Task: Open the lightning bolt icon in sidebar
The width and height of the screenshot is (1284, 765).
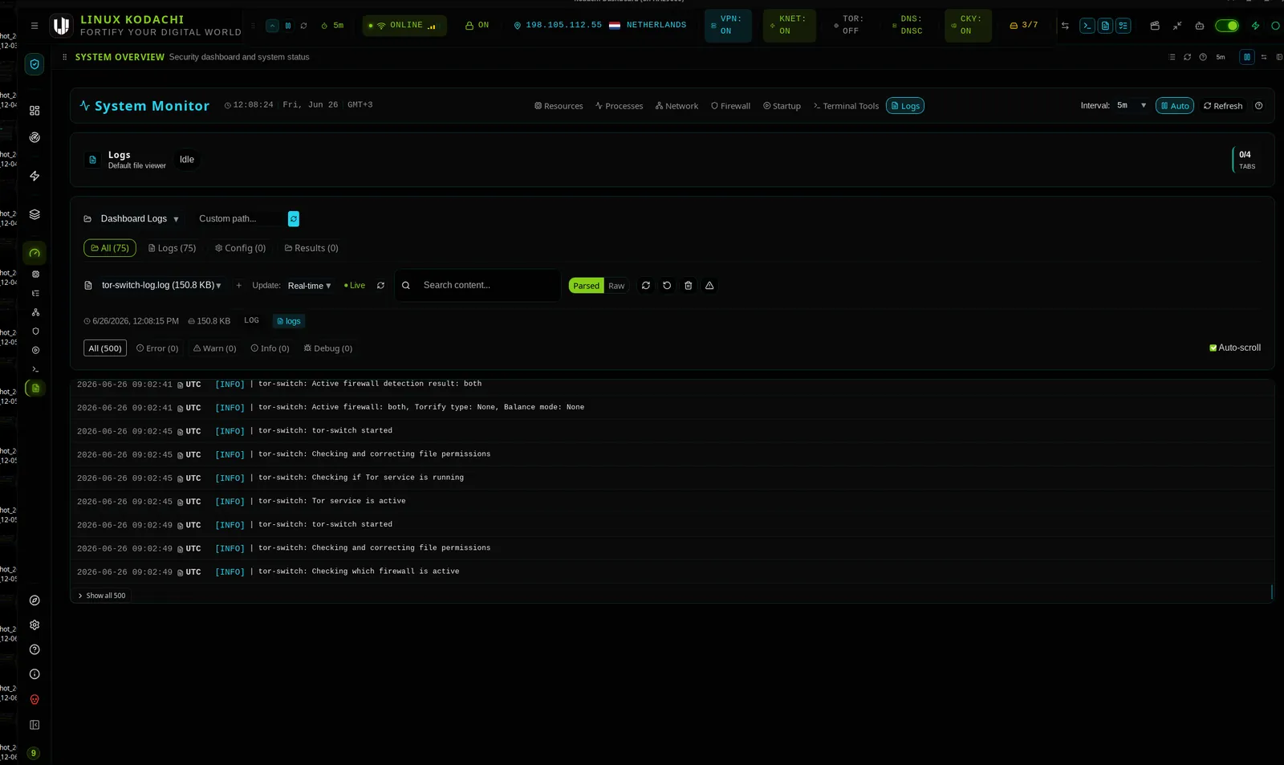Action: coord(35,176)
